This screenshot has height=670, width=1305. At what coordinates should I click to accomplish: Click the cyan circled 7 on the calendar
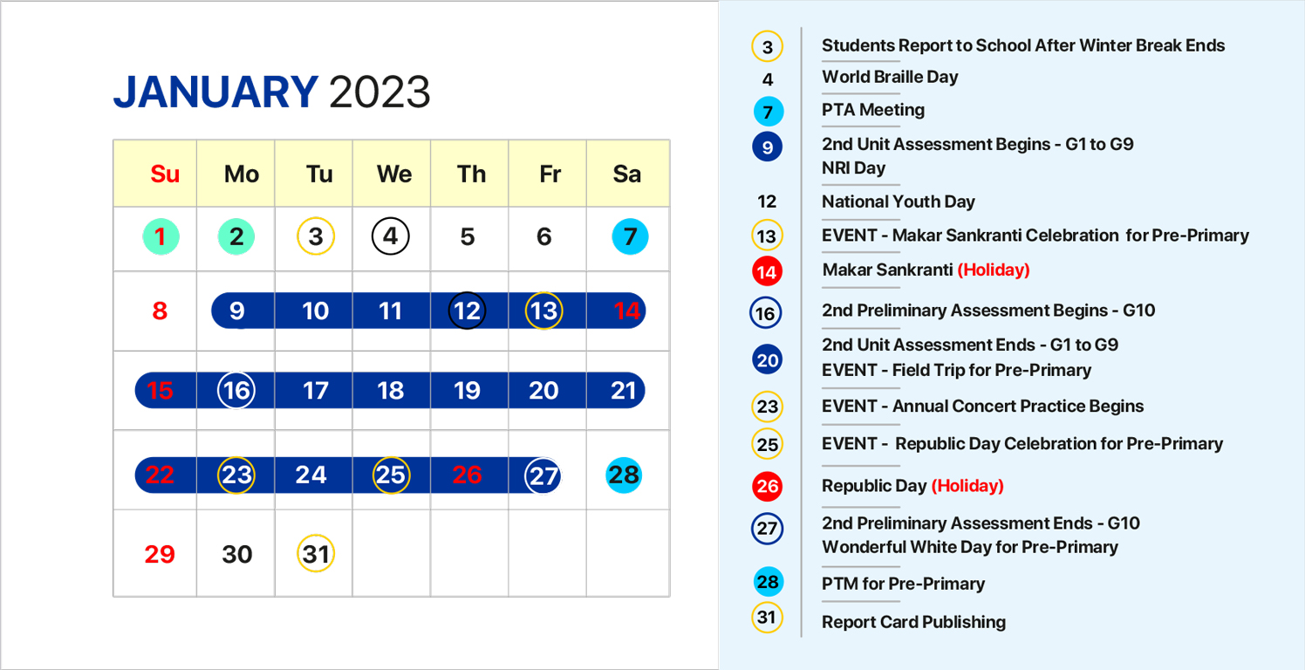(630, 236)
